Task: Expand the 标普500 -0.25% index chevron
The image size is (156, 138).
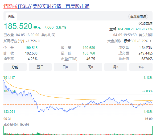Action: [150, 41]
